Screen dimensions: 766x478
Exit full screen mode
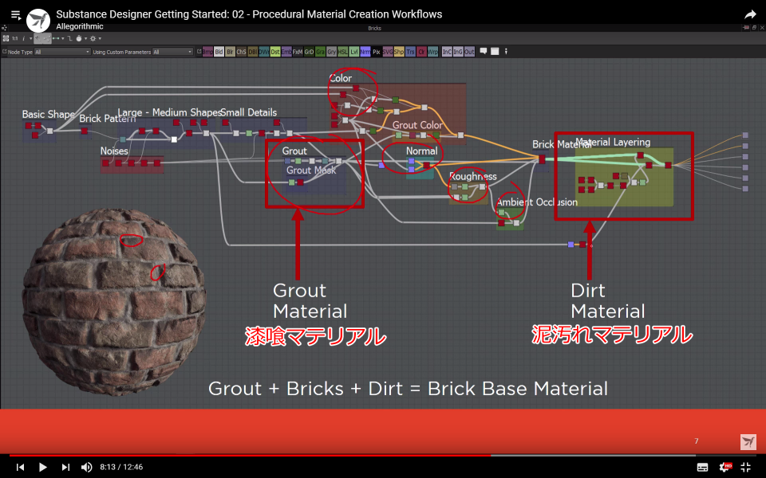(746, 468)
